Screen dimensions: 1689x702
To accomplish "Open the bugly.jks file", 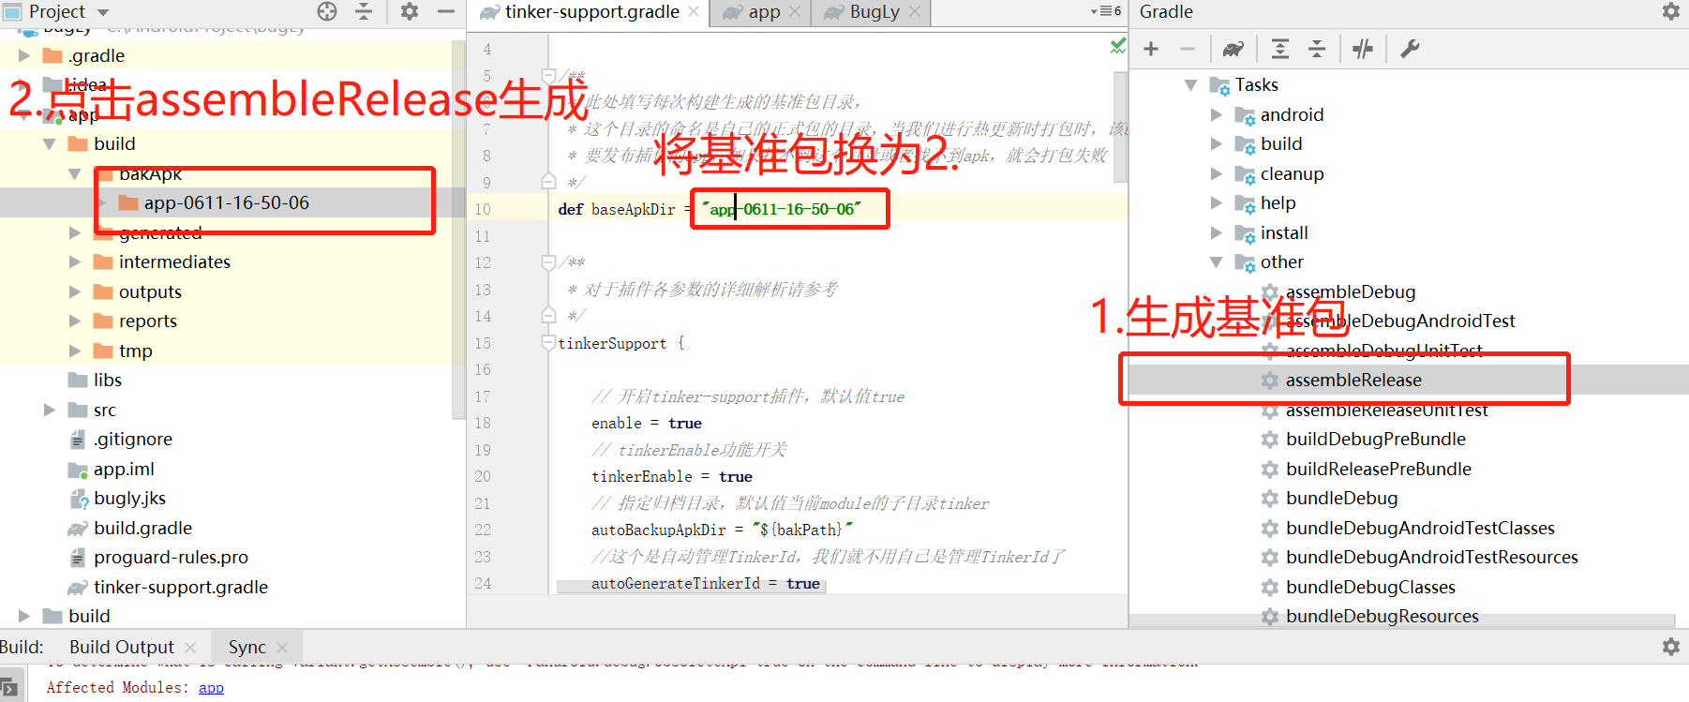I will (129, 499).
